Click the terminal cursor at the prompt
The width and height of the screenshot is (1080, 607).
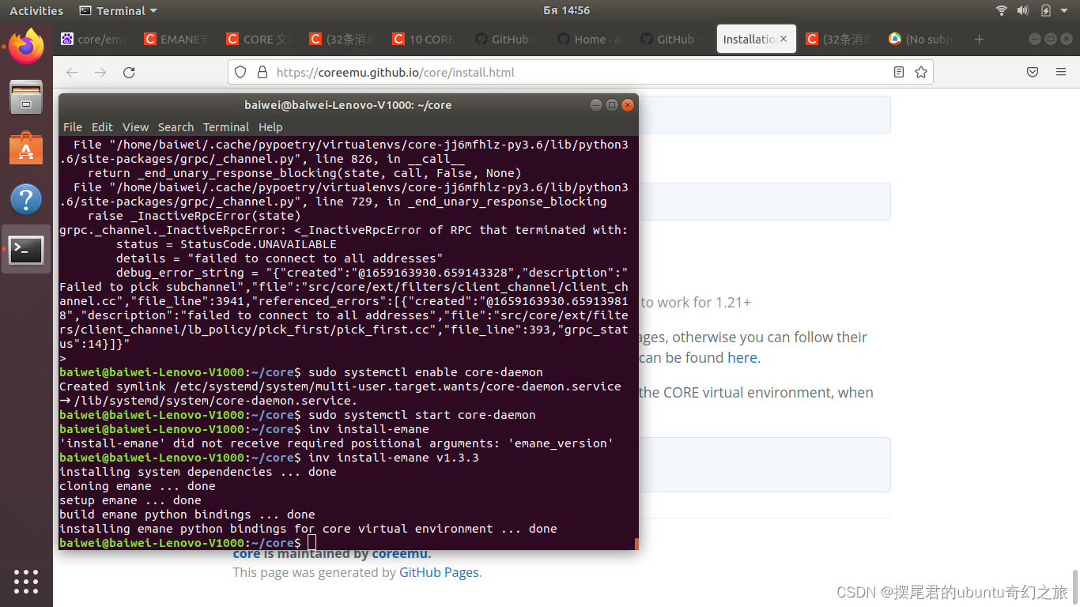click(312, 543)
